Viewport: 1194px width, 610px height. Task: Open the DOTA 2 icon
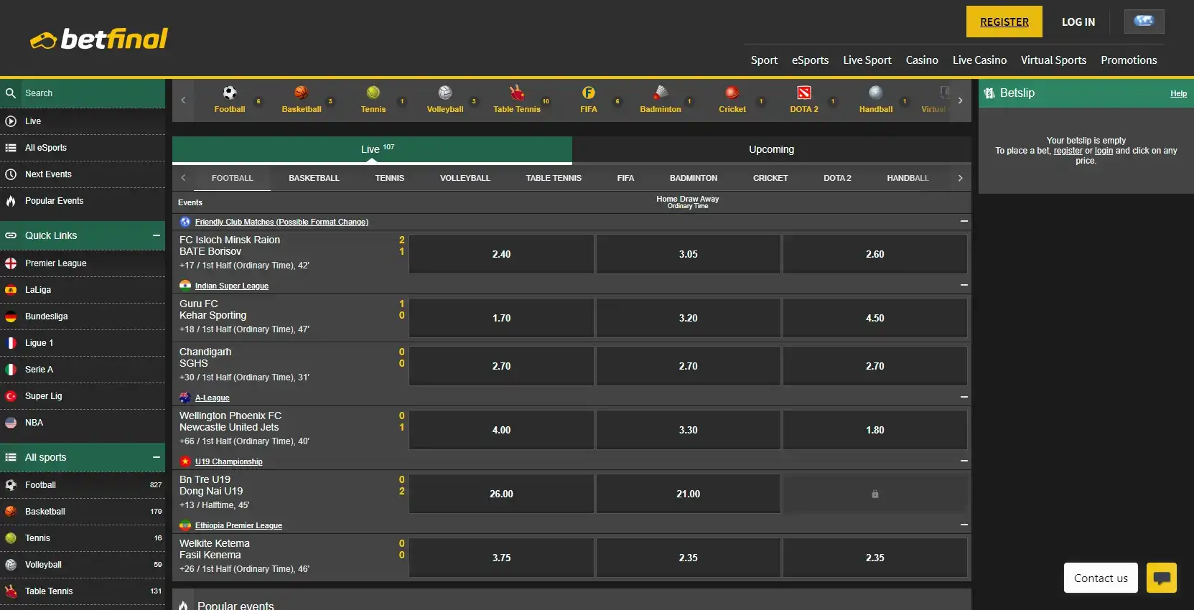(x=804, y=93)
